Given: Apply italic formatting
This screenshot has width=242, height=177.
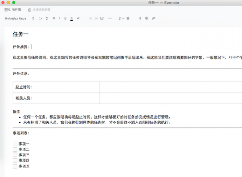Looking at the screenshot, I should 59,18.
